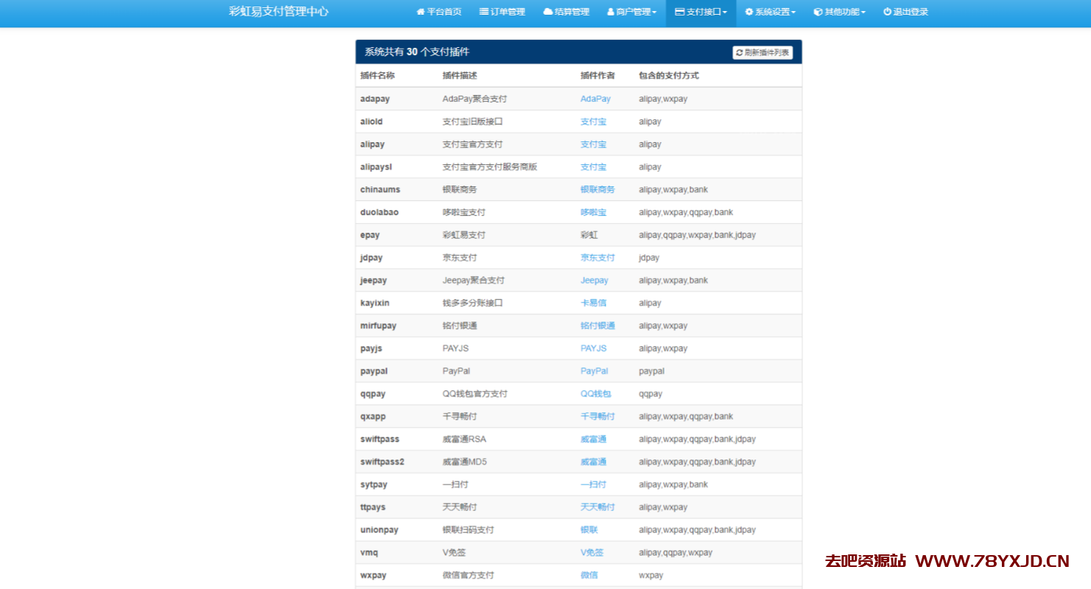Click the 刷新插件列表 refresh button
Image resolution: width=1091 pixels, height=589 pixels.
[x=762, y=52]
